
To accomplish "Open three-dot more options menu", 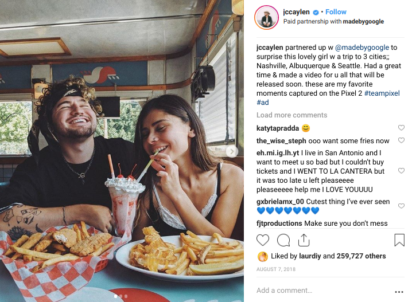I will (399, 292).
